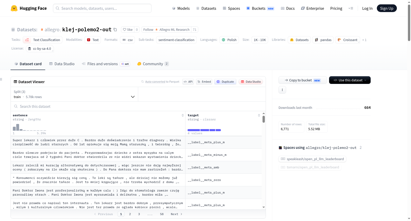Switch to the Dataset card tab
The image size is (411, 221).
(28, 64)
